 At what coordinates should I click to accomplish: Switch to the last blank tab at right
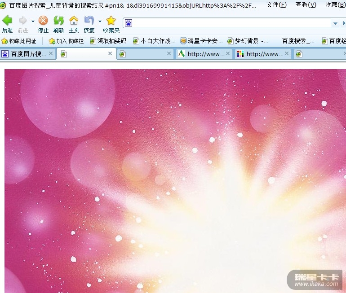pos(319,54)
